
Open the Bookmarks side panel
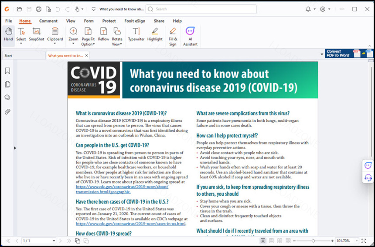coord(8,71)
